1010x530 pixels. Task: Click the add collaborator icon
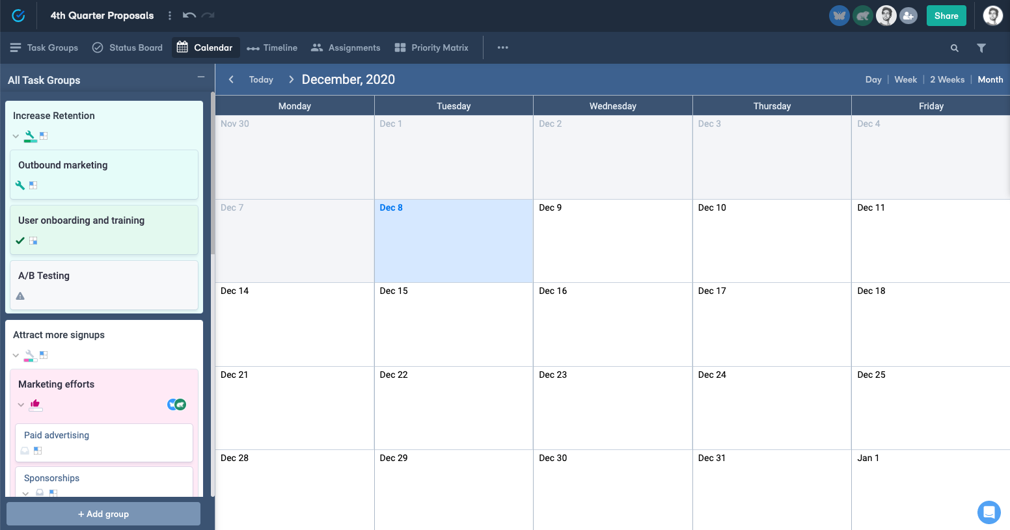(908, 16)
